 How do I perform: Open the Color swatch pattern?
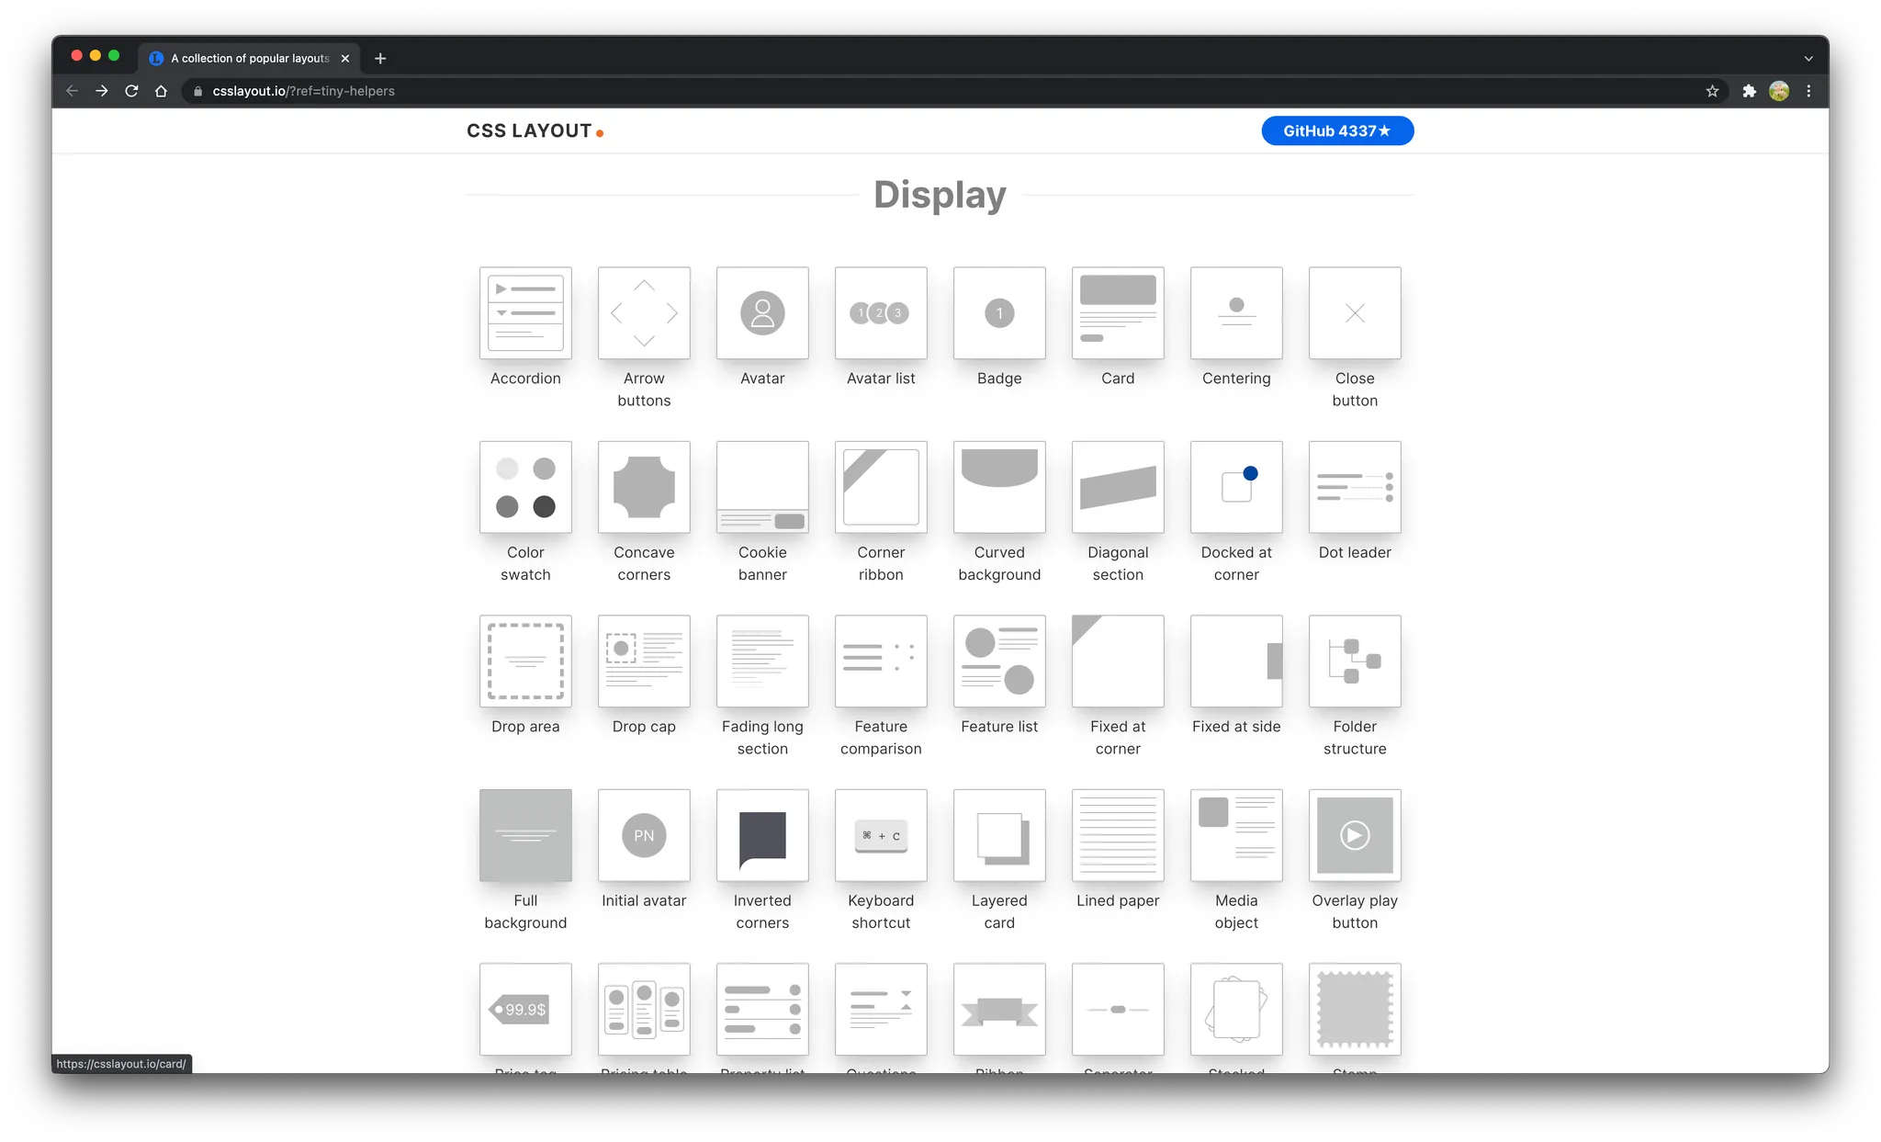tap(525, 488)
